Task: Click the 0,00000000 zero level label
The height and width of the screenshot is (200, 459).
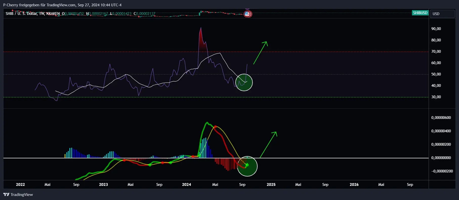Action: click(x=441, y=158)
